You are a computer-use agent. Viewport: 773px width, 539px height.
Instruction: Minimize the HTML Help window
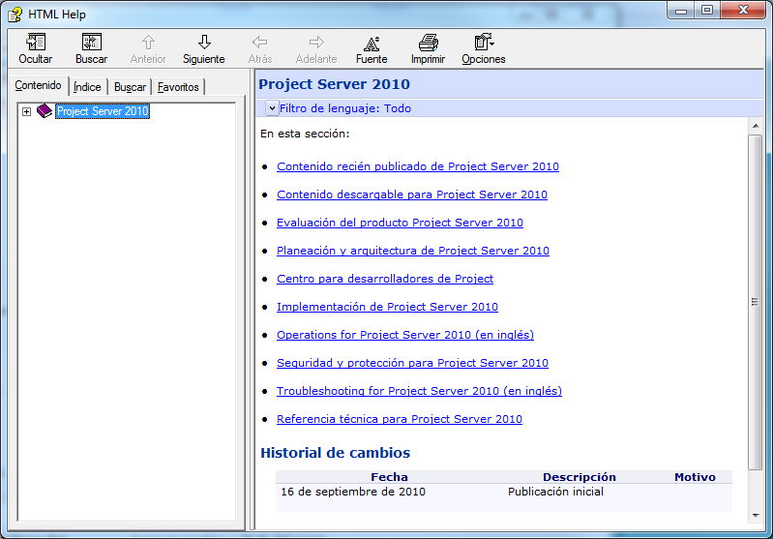(681, 10)
